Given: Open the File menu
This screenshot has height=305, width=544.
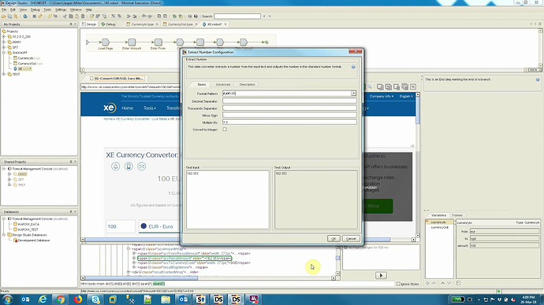Looking at the screenshot, I should click(x=4, y=9).
